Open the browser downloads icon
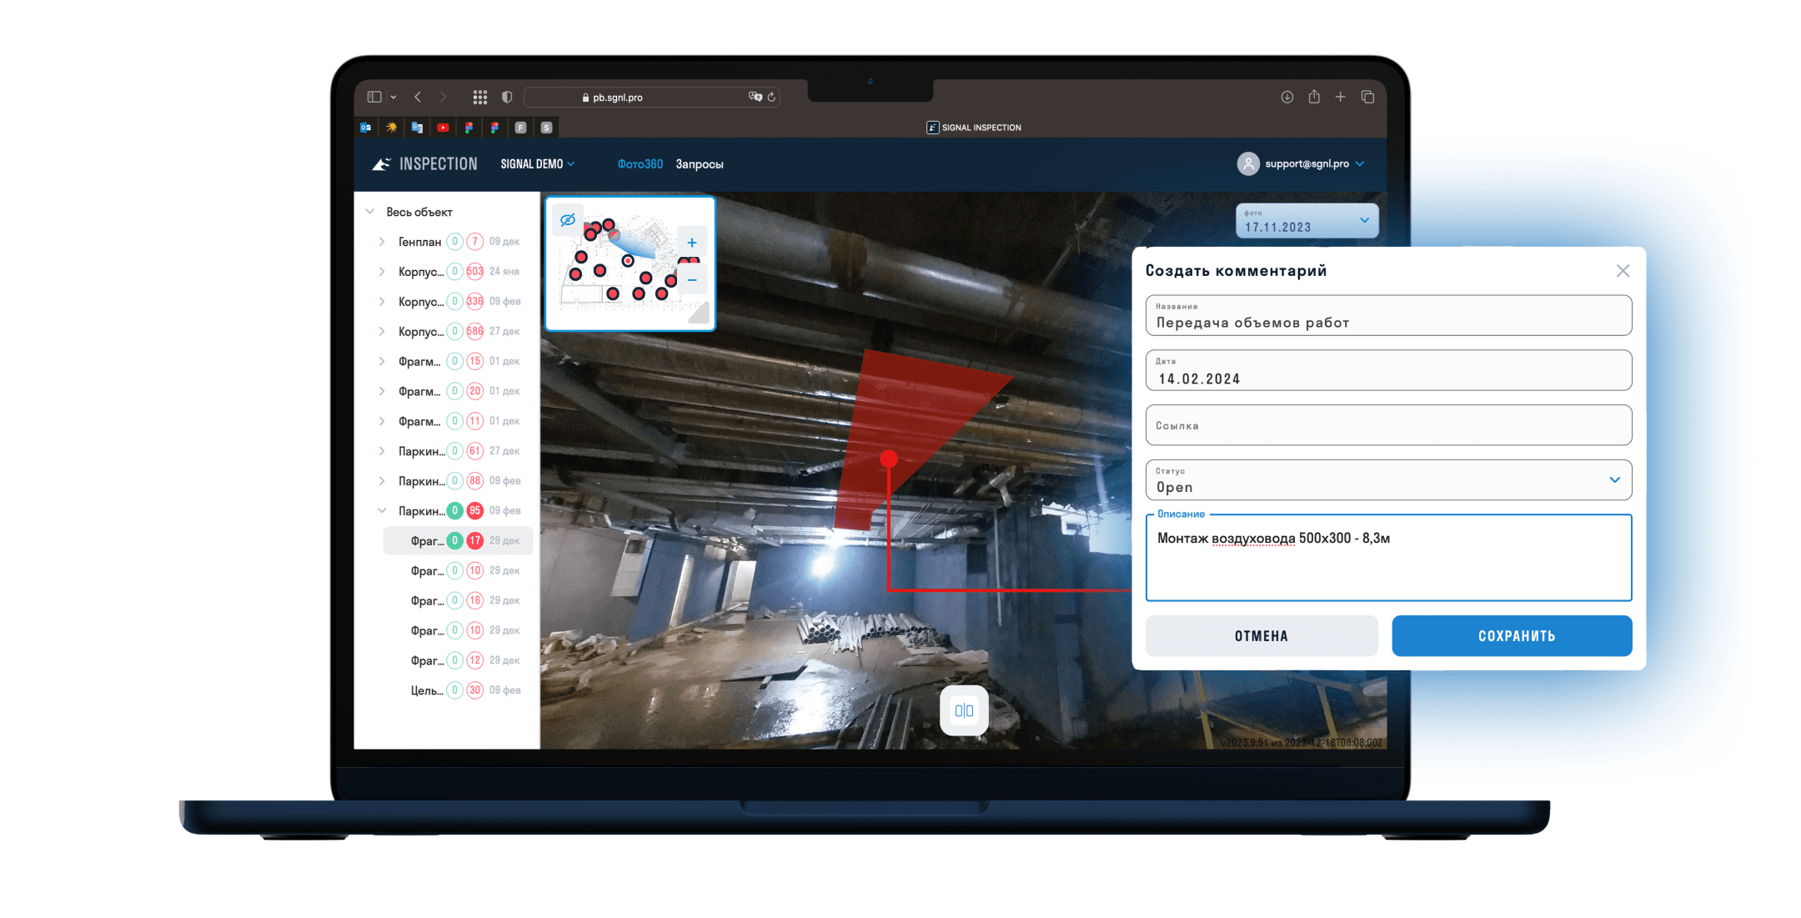Viewport: 1801px width, 918px height. [1287, 98]
